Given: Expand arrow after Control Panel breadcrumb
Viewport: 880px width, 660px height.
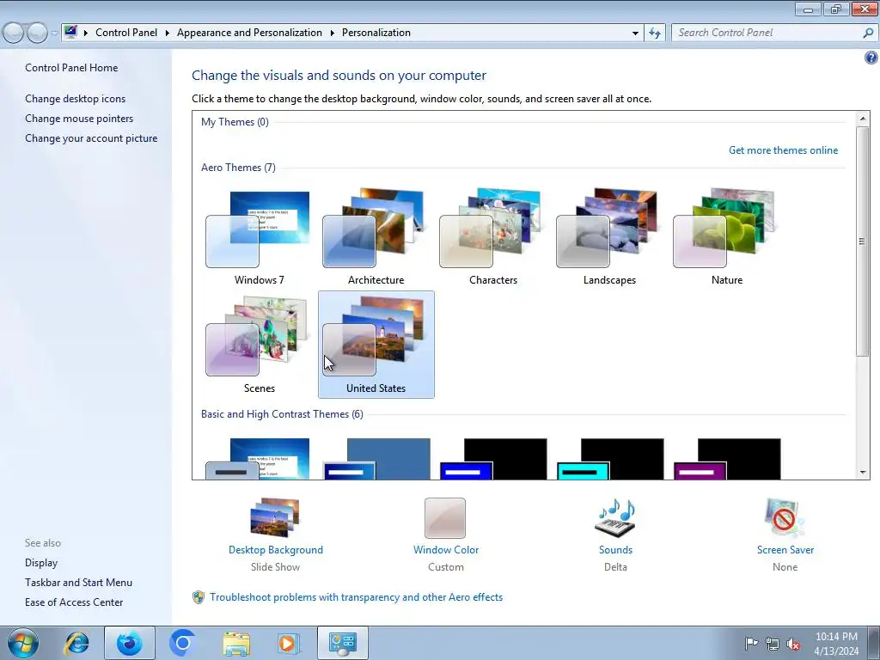Looking at the screenshot, I should coord(168,33).
